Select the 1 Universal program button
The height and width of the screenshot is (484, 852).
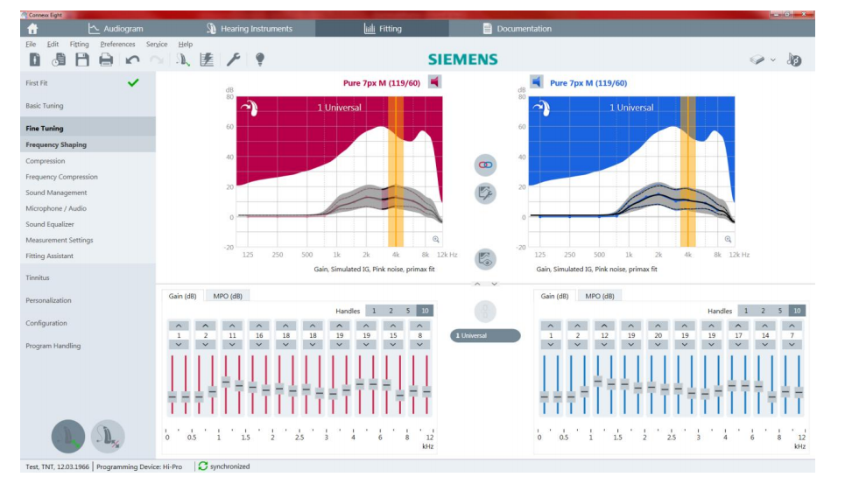pos(485,336)
